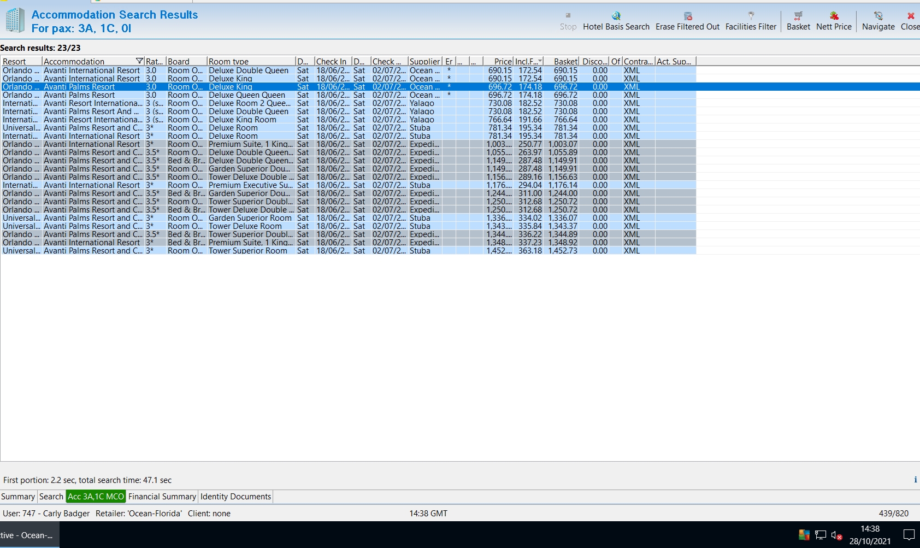This screenshot has height=548, width=920.
Task: Open the Basket
Action: pyautogui.click(x=798, y=16)
